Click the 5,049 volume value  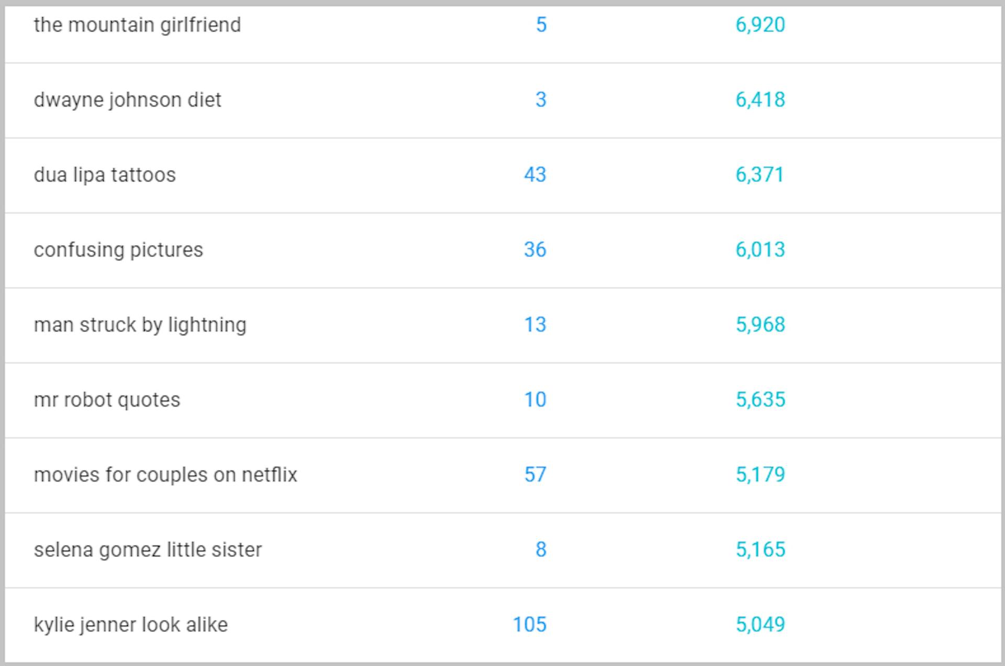760,625
